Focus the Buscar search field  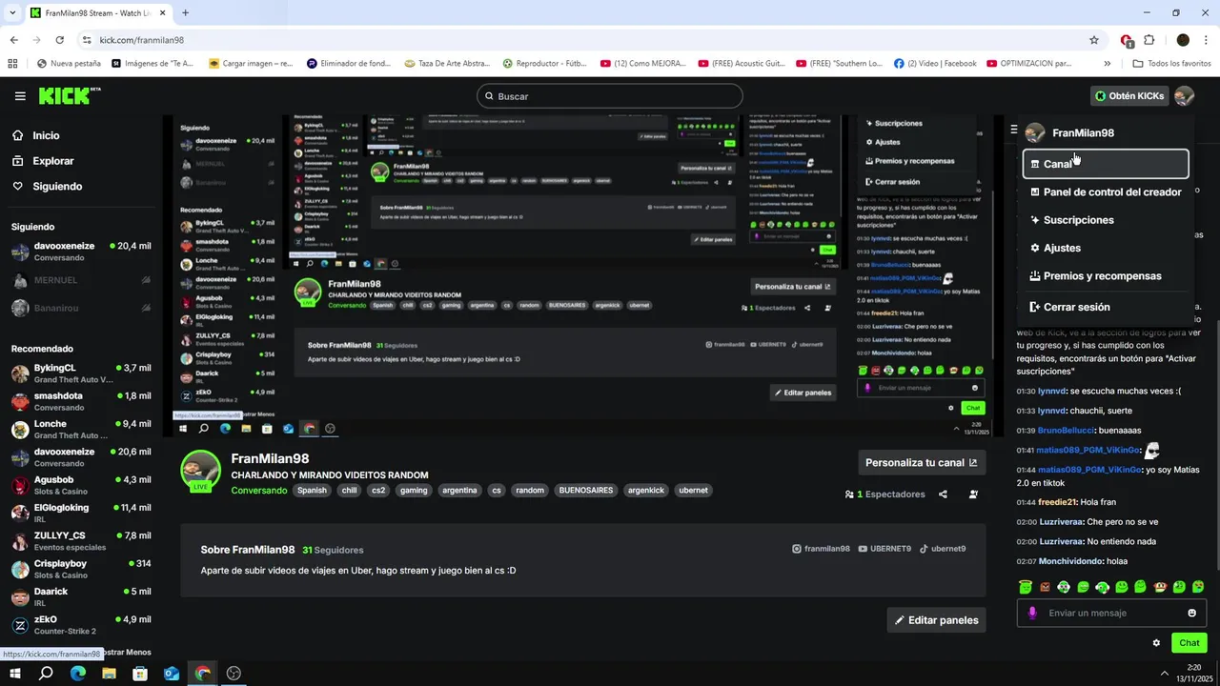coord(610,96)
